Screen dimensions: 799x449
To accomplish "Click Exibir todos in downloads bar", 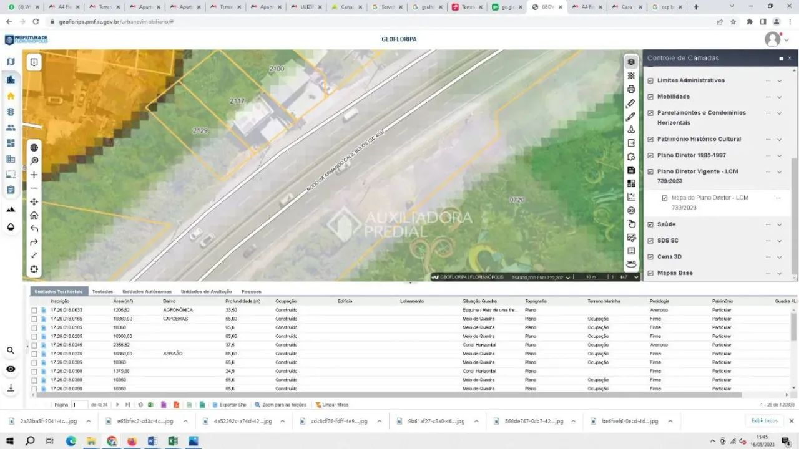I will (x=765, y=421).
